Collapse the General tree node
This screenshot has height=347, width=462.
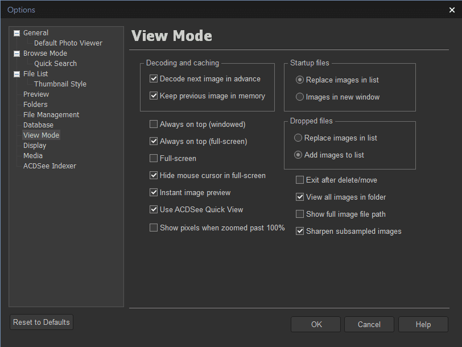click(17, 33)
